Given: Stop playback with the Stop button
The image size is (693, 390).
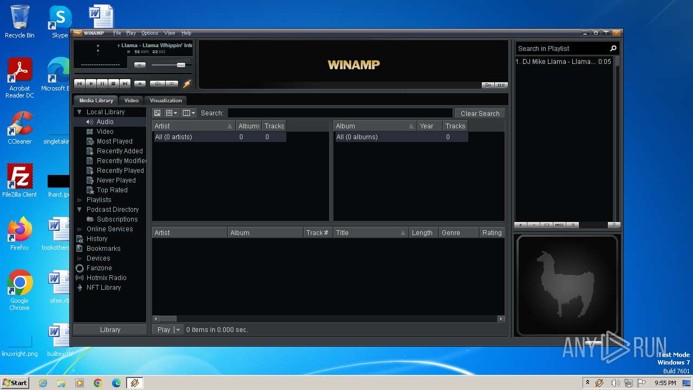Looking at the screenshot, I should 114,83.
